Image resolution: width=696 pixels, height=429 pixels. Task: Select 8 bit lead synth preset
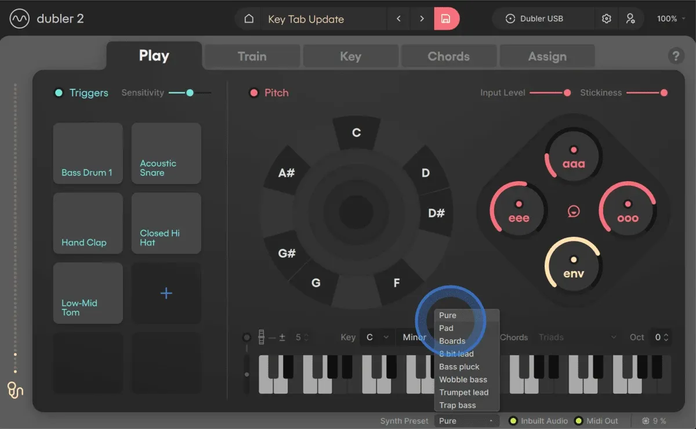467,354
